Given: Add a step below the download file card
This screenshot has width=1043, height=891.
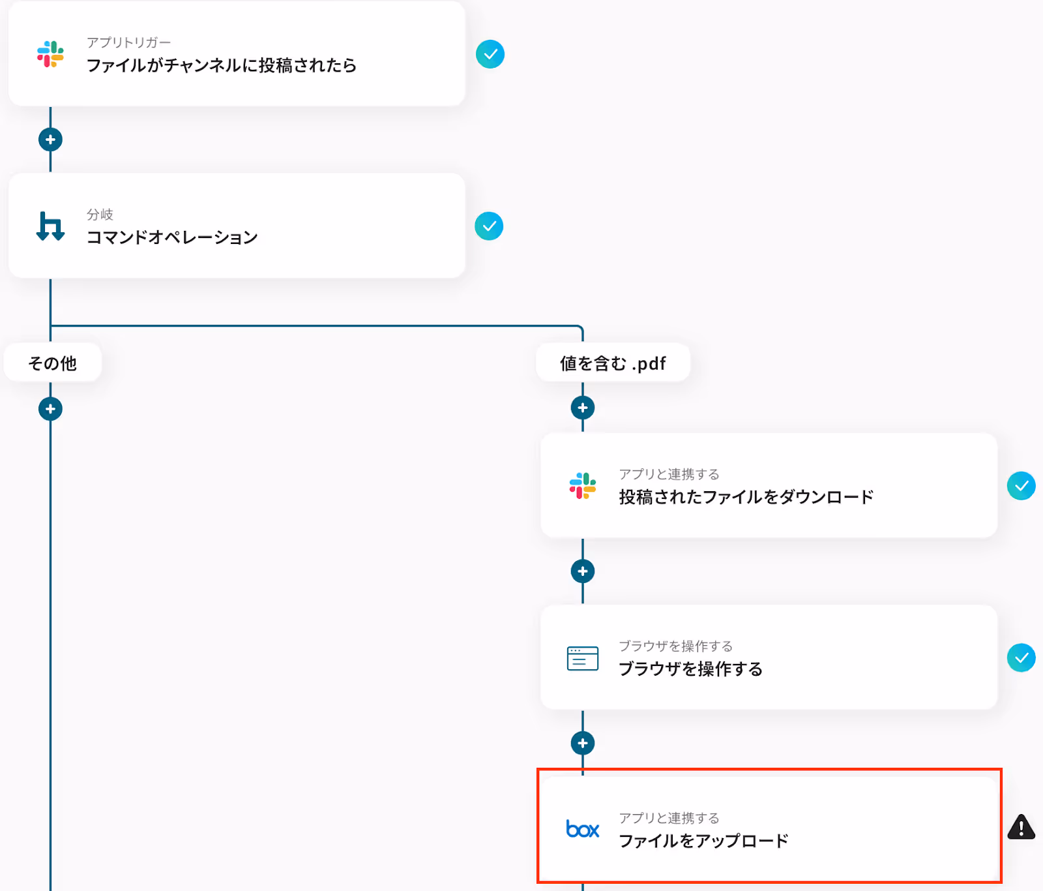Looking at the screenshot, I should 583,571.
